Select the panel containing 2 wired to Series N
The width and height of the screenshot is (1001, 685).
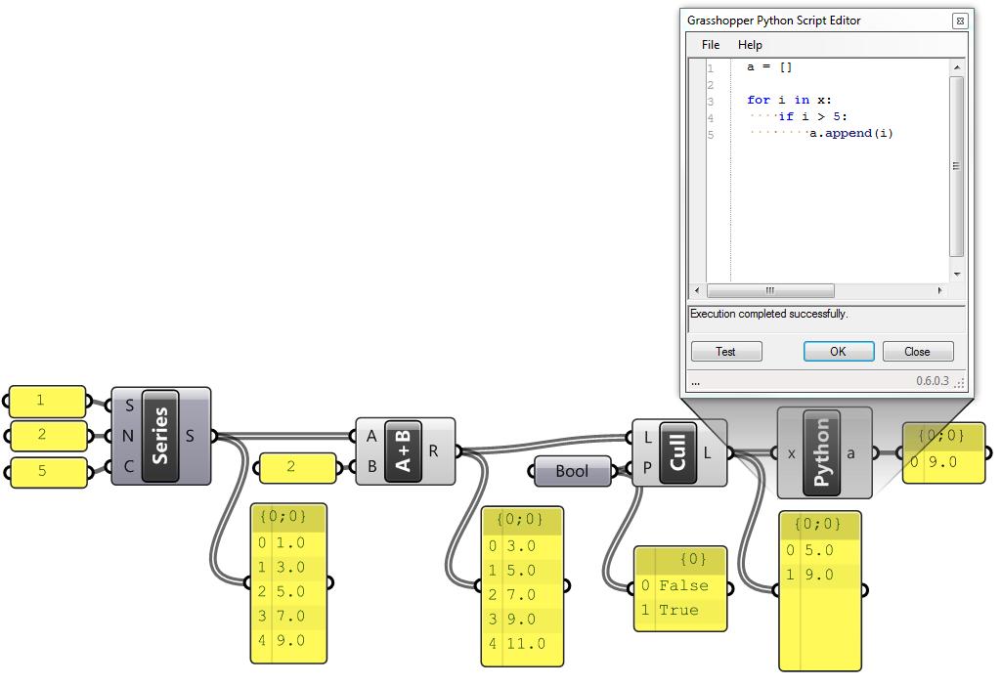click(49, 436)
